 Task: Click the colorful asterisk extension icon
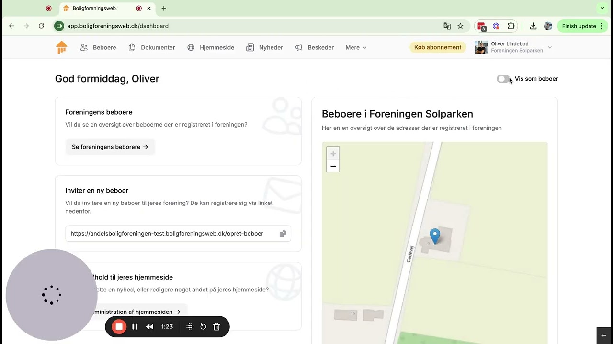(x=496, y=26)
